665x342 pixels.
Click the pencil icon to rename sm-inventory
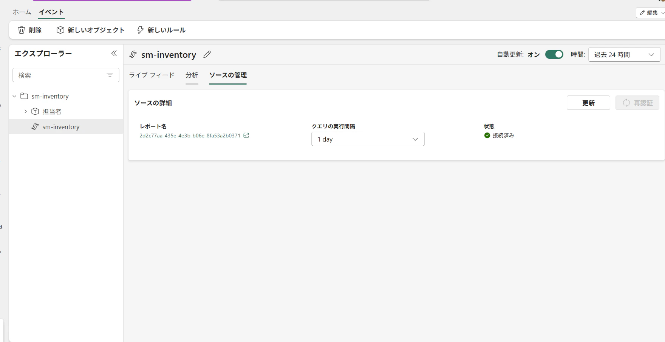207,54
